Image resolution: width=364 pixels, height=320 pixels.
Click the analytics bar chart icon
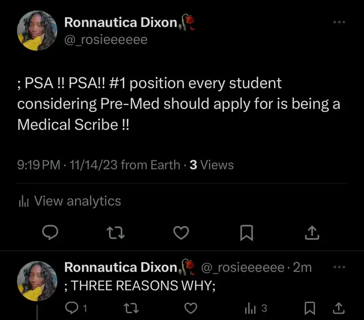24,201
